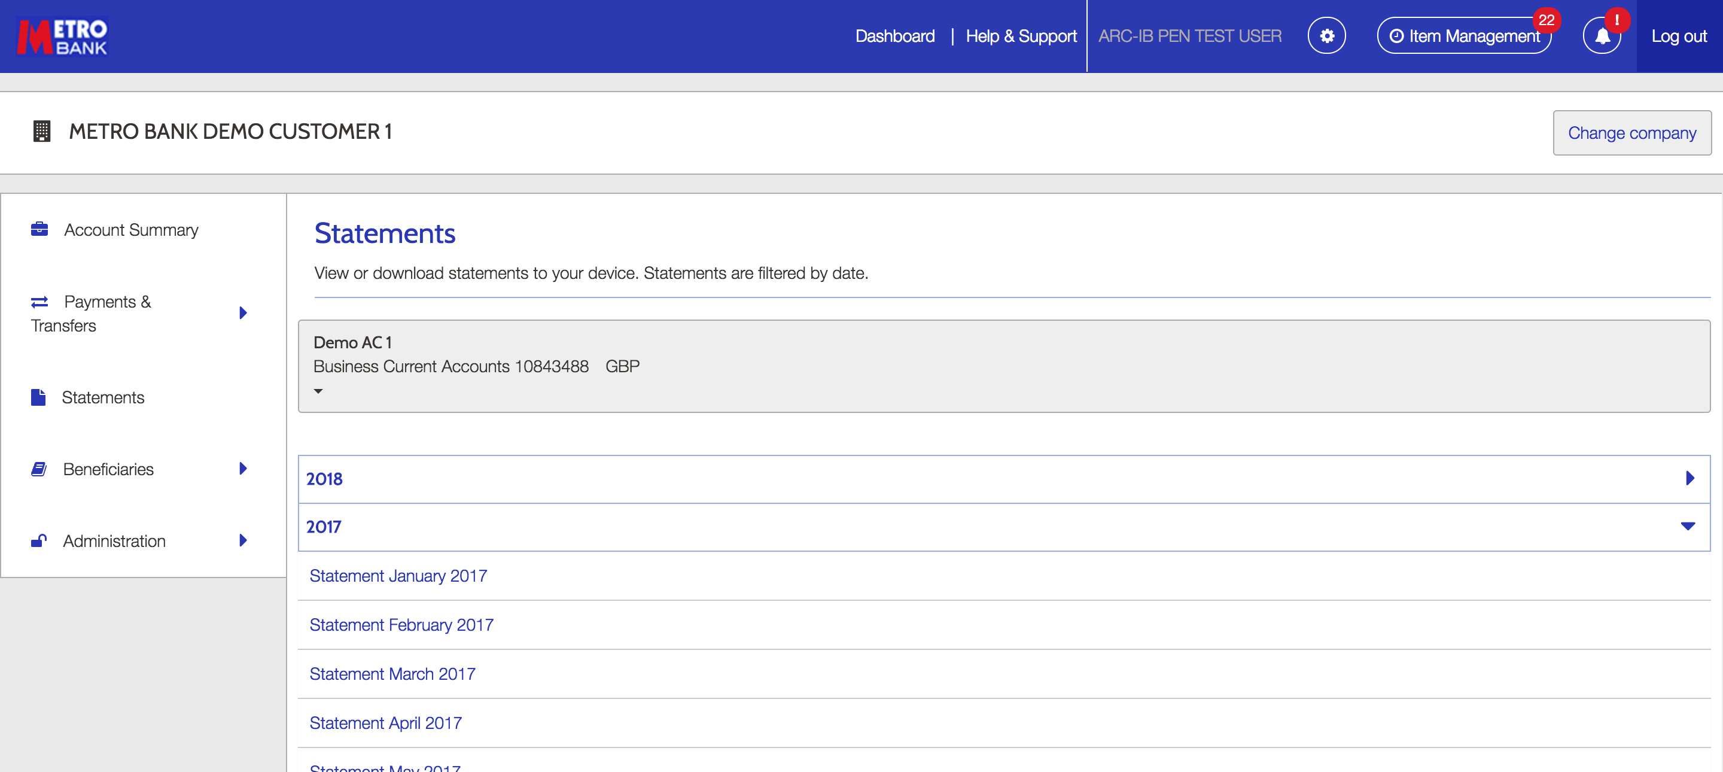
Task: Expand the 2018 statements arrow
Action: [1689, 478]
